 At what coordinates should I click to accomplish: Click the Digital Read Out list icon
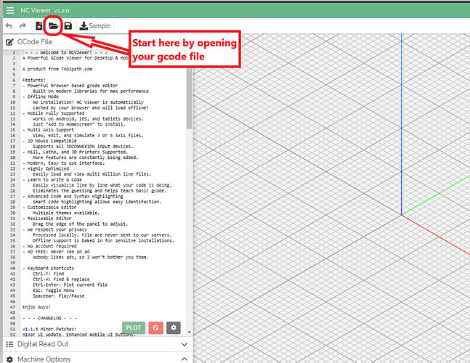click(9, 344)
